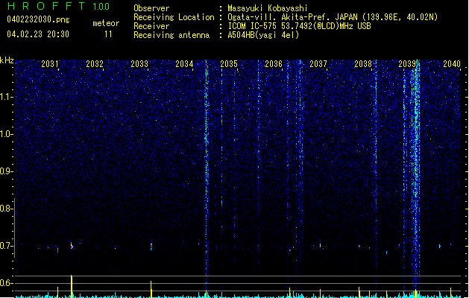This screenshot has height=298, width=469.
Task: Click the Ogata-vill. Akita-Pref. receiving location text
Action: pyautogui.click(x=333, y=17)
